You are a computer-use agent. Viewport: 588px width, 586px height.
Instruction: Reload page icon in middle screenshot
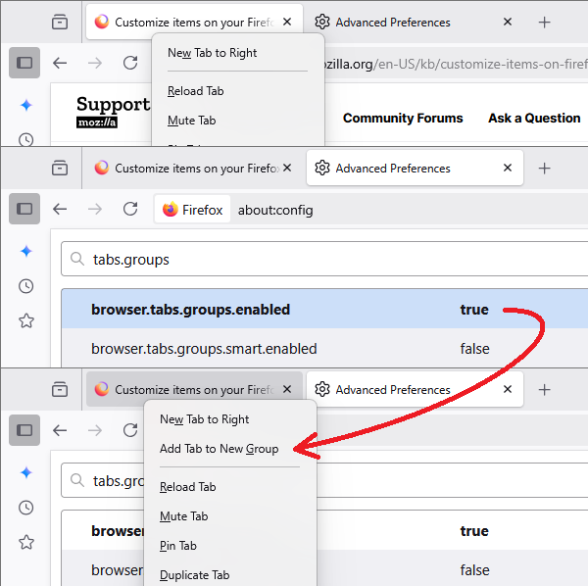coord(130,209)
